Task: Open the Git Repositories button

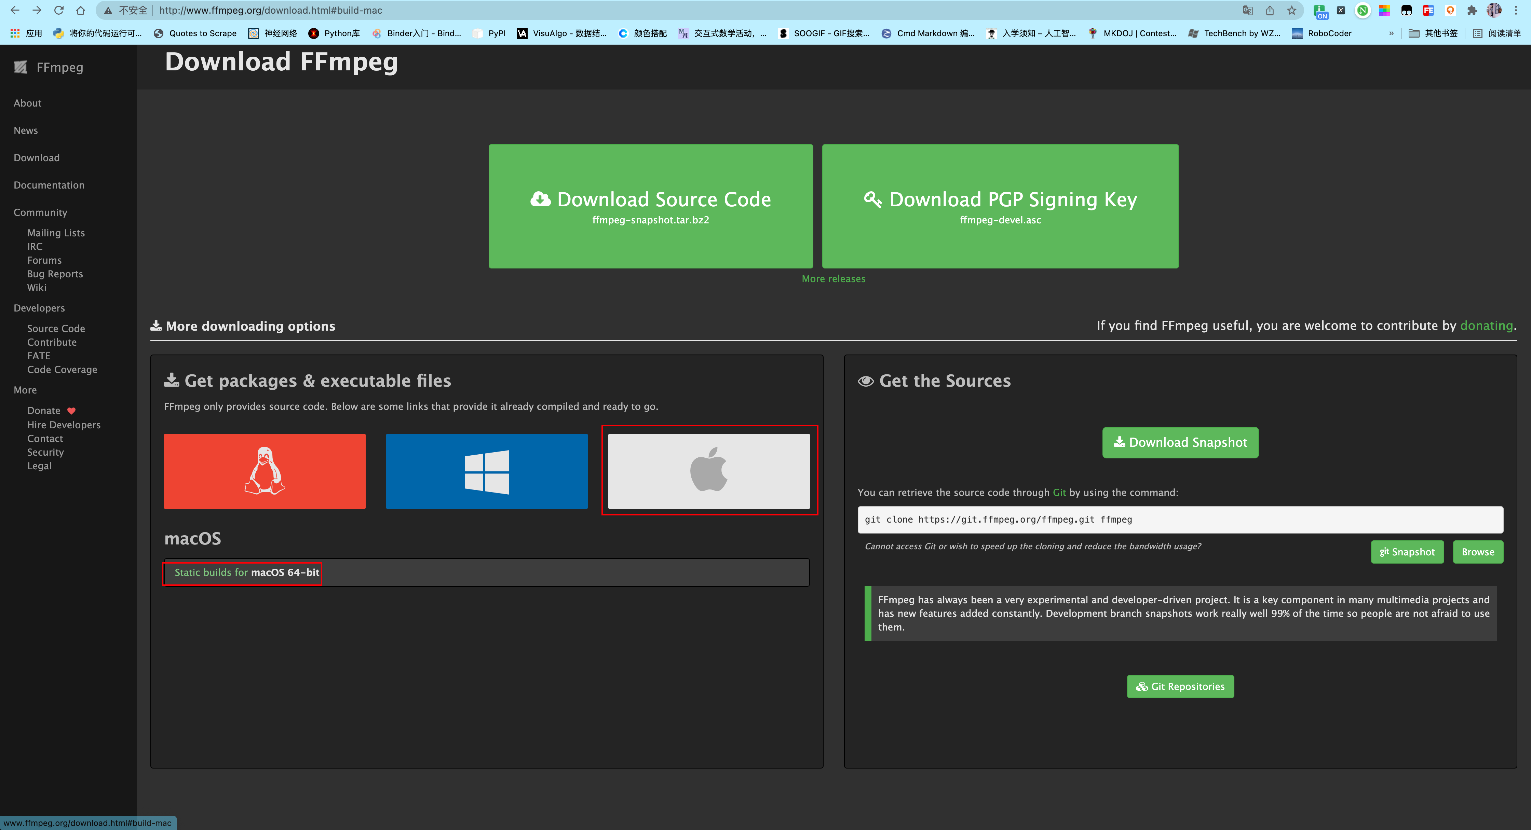Action: point(1180,687)
